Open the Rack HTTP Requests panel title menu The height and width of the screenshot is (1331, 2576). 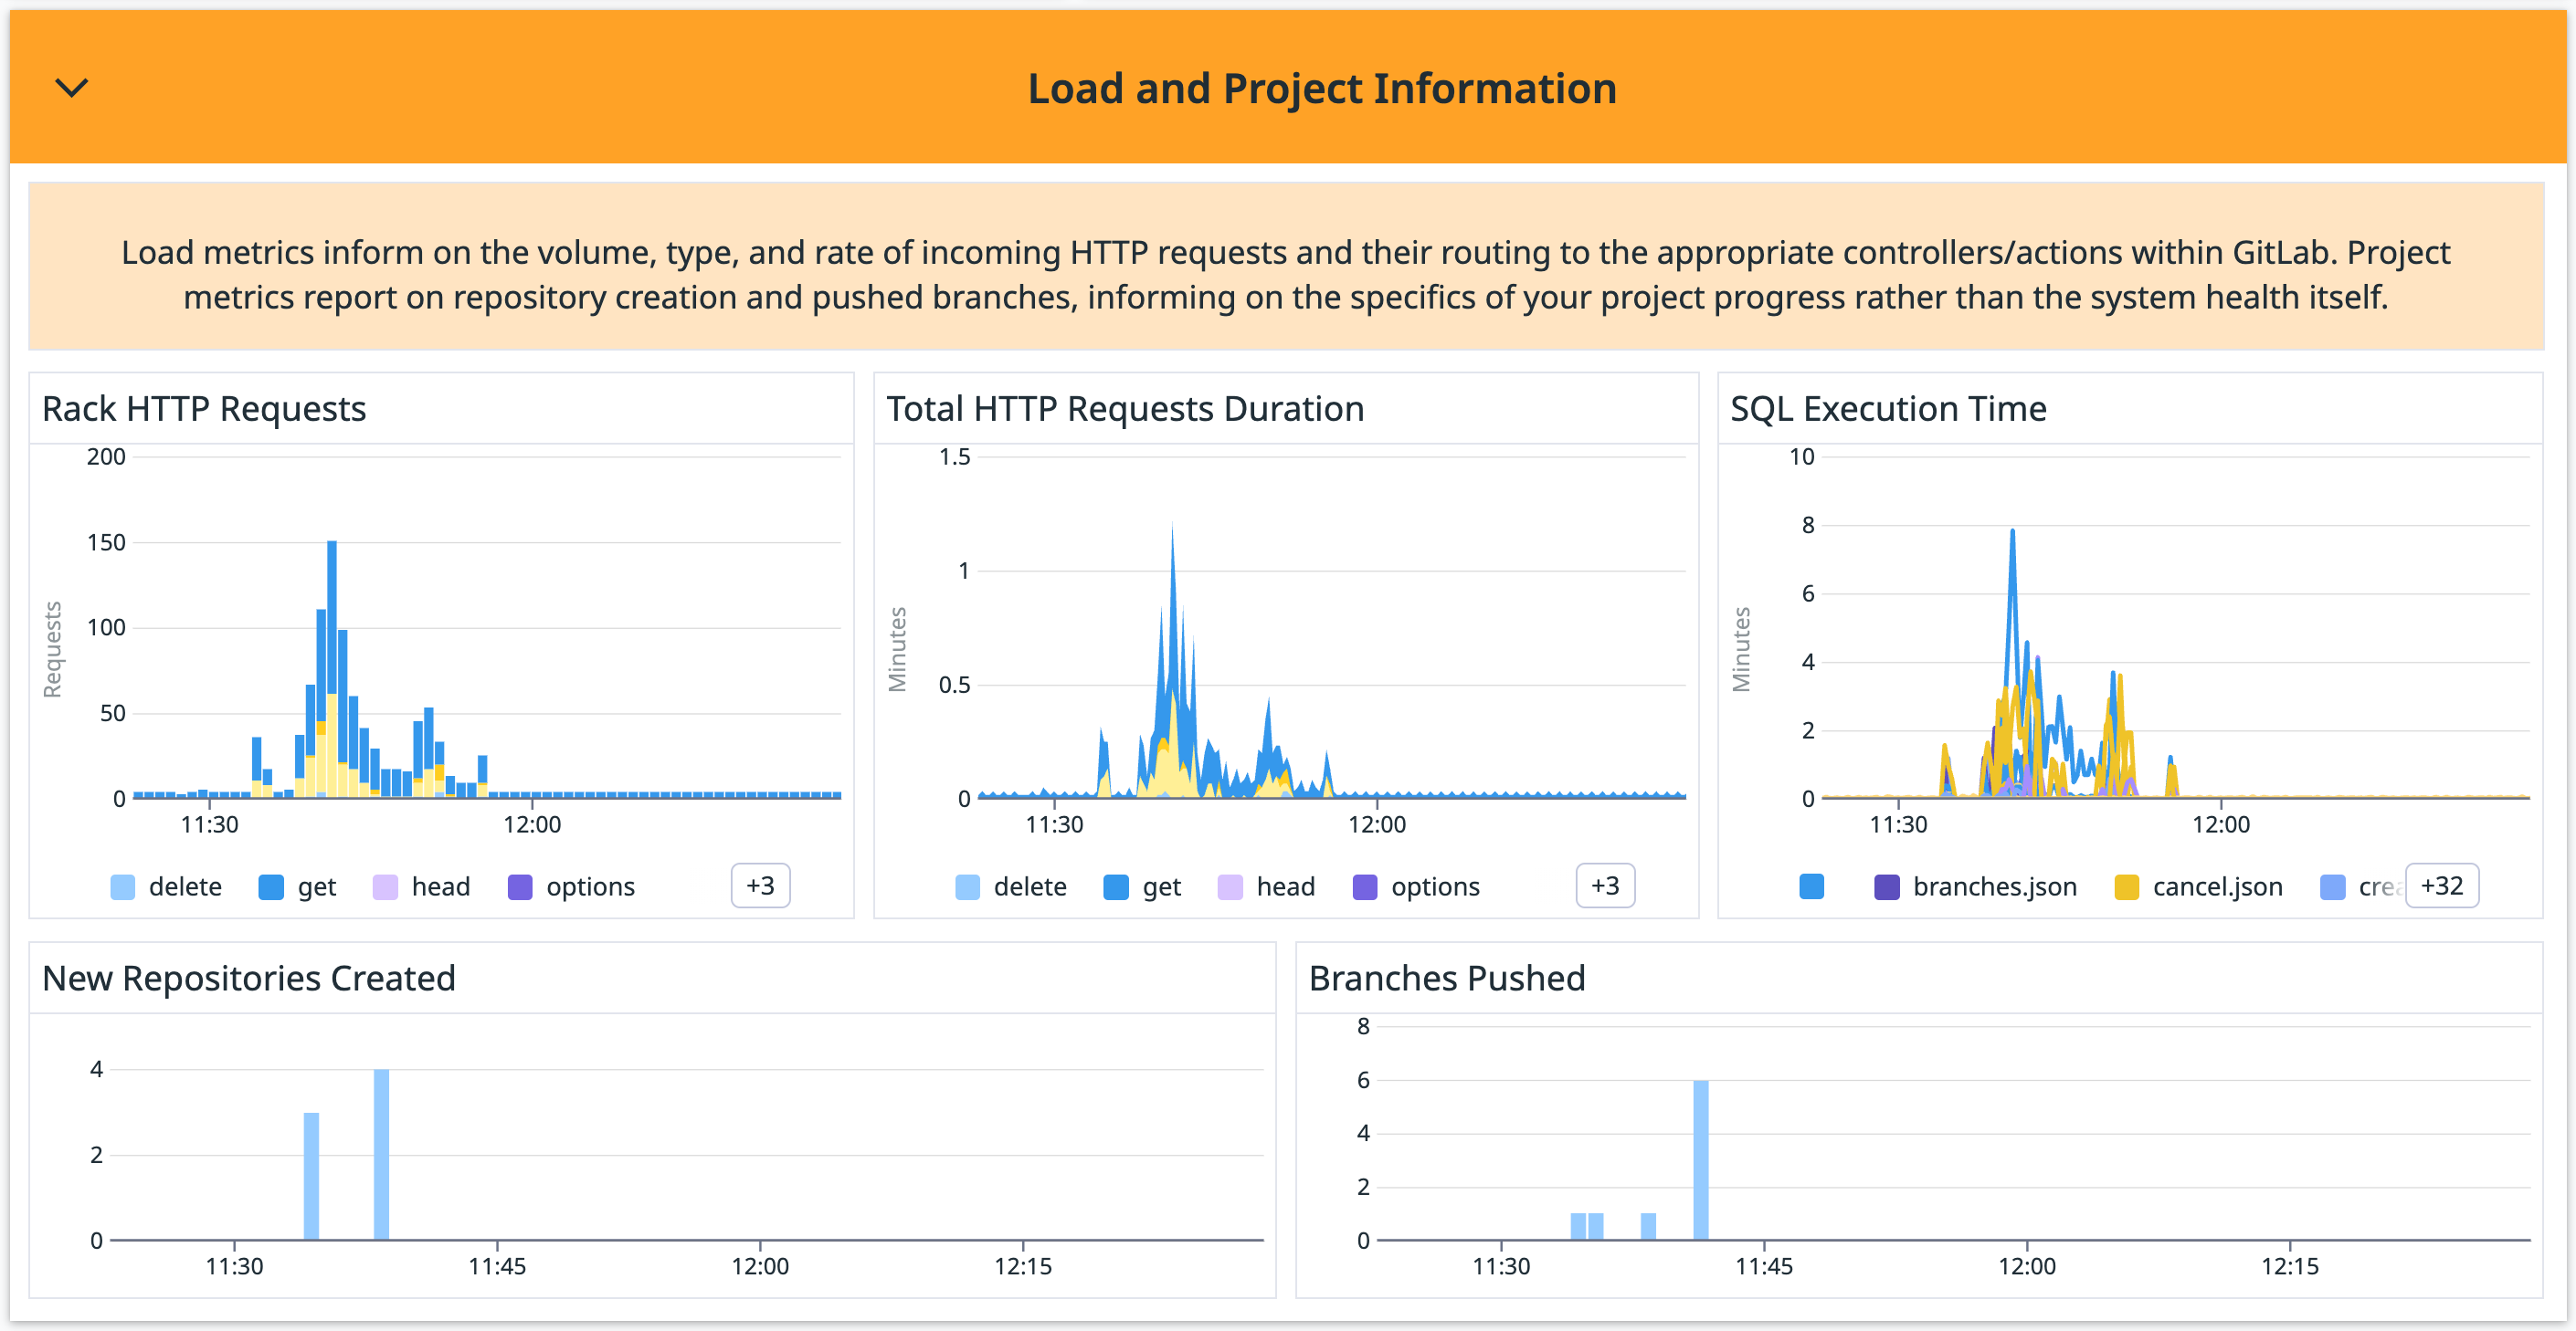point(203,408)
